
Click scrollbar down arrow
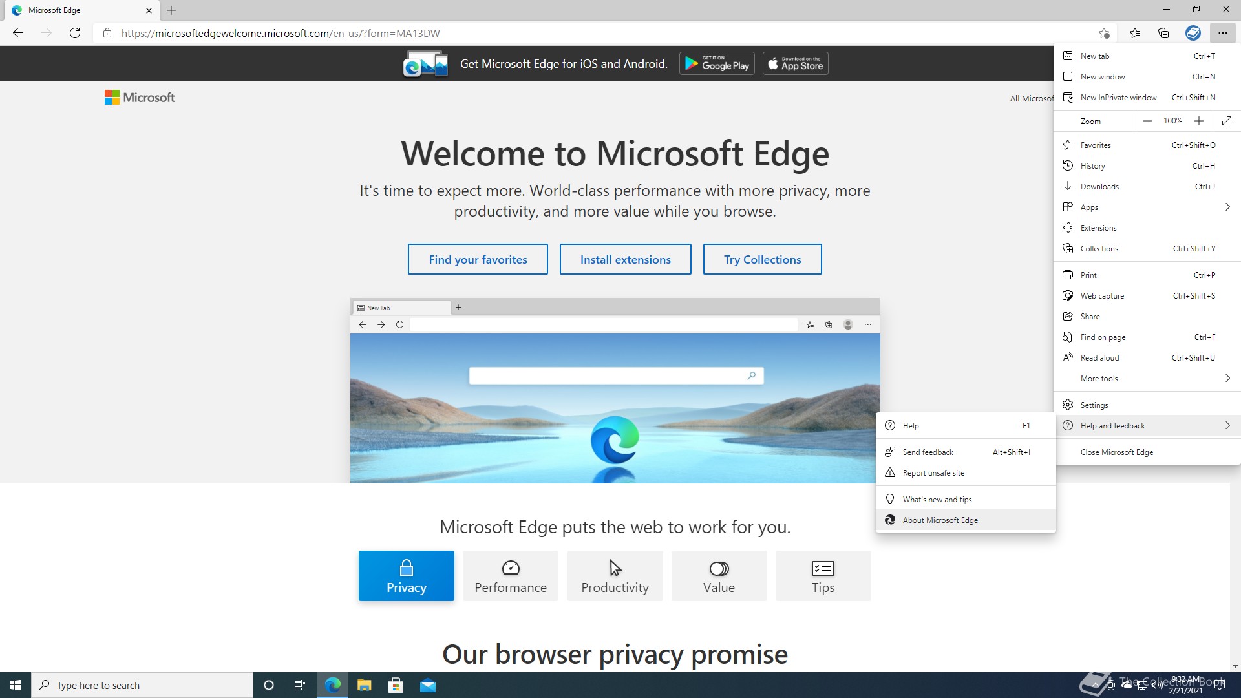click(1235, 666)
